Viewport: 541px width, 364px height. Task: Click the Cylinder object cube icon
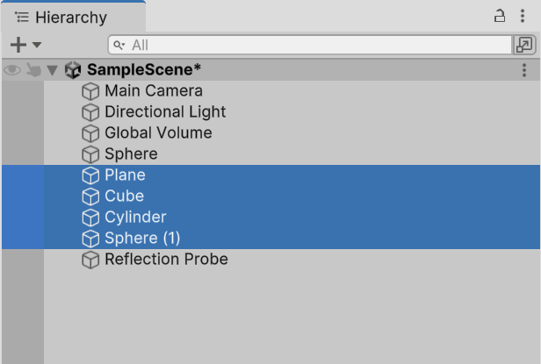pyautogui.click(x=90, y=218)
